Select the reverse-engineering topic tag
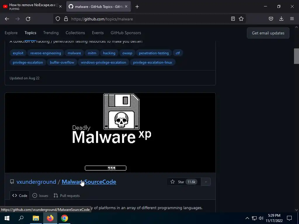 coord(46,53)
